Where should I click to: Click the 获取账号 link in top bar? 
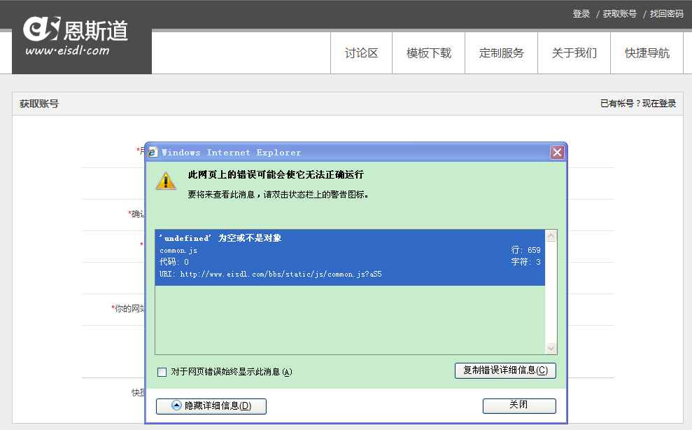[x=620, y=14]
